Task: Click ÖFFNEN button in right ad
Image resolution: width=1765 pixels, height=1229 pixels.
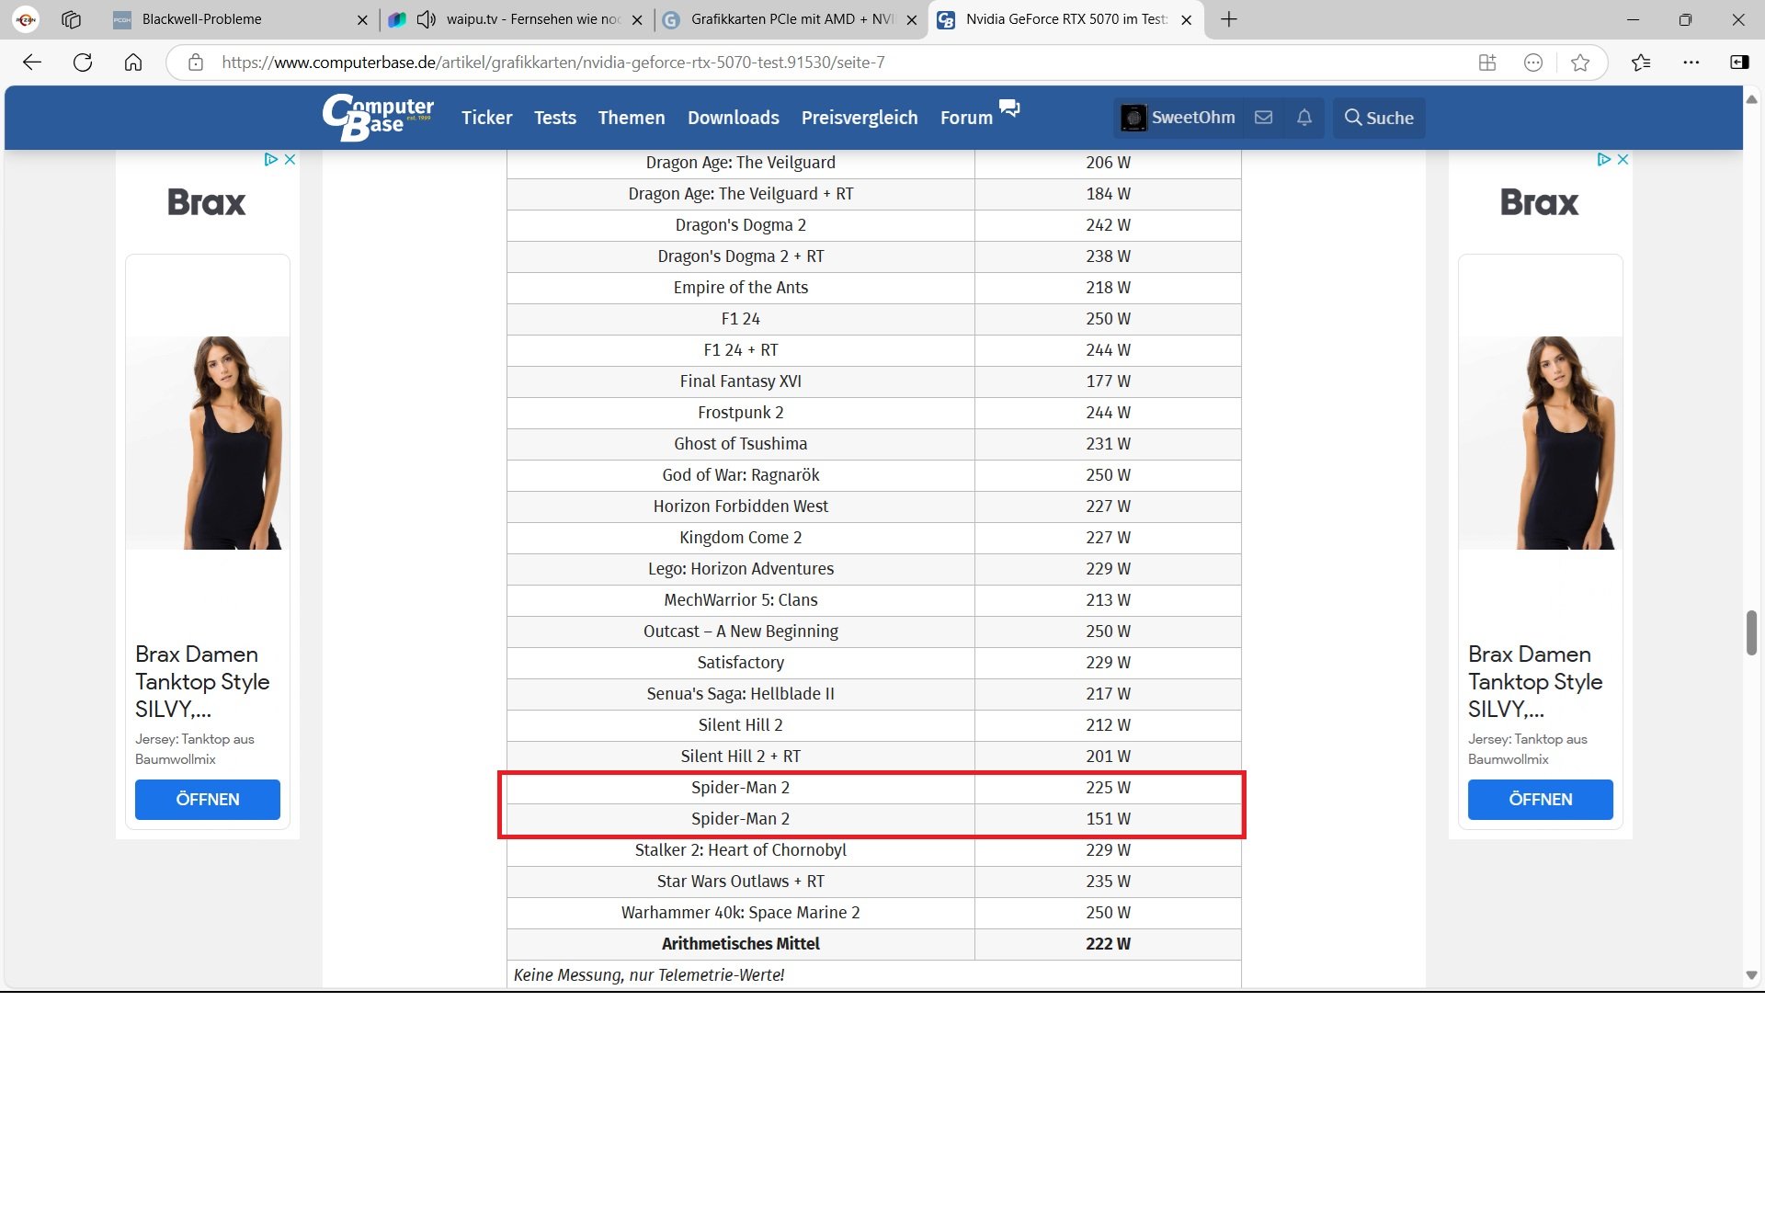Action: point(1540,799)
